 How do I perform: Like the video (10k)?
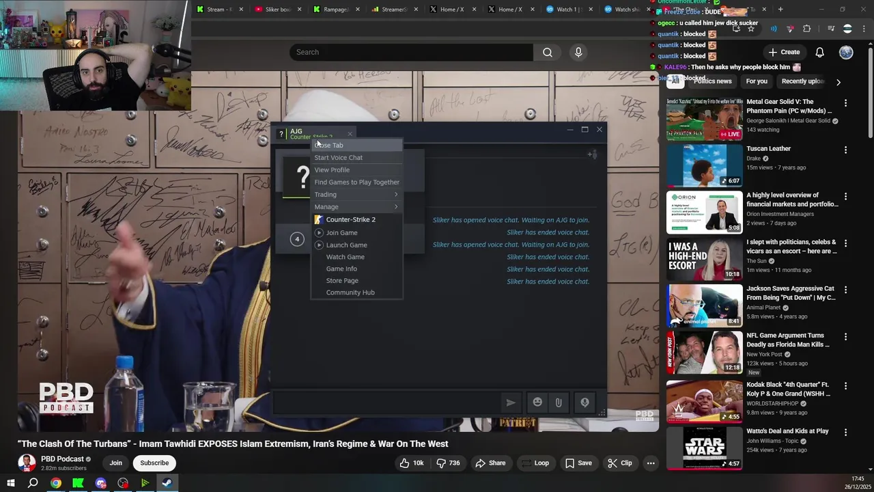coord(412,463)
